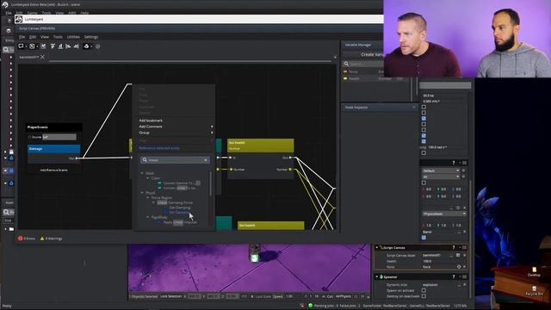551x310 pixels.
Task: Click Lock Selection below viewport
Action: pos(170,296)
